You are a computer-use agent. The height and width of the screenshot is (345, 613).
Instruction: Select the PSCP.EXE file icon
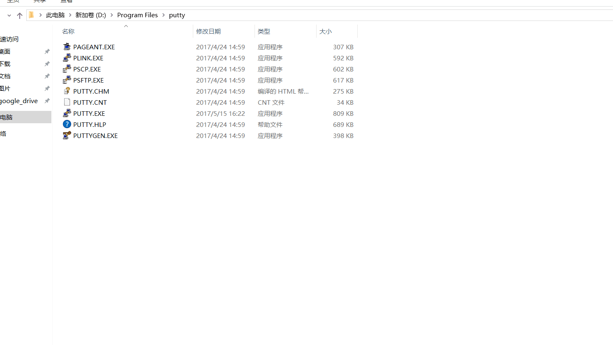click(x=67, y=69)
